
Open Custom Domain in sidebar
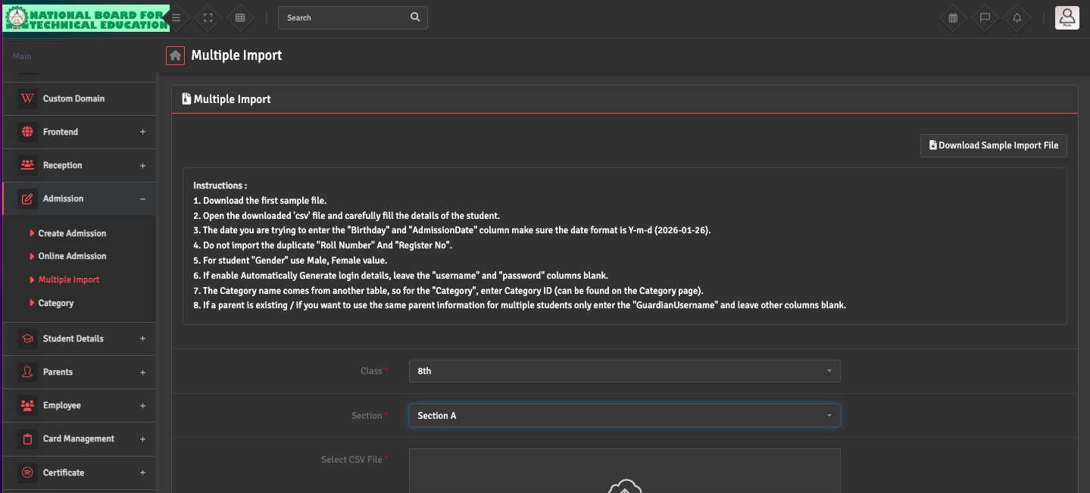(73, 98)
